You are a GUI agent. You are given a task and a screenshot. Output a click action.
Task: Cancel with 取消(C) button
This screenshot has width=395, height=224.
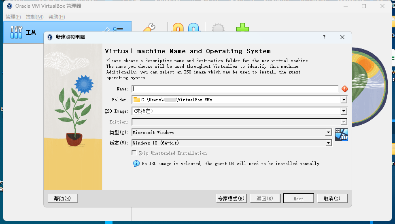click(x=332, y=199)
